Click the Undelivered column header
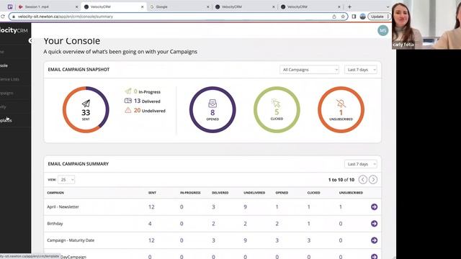 tap(254, 193)
